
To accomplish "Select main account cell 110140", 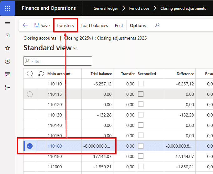I will pyautogui.click(x=55, y=125).
